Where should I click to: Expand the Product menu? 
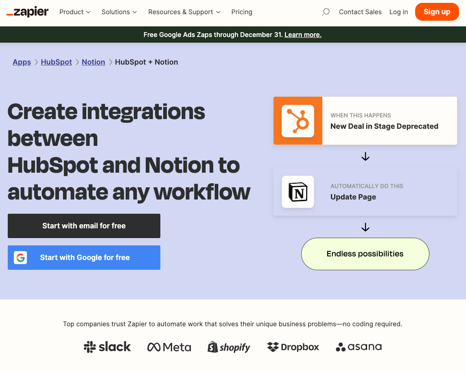click(75, 12)
